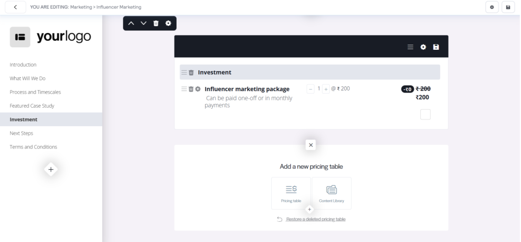Go to Featured Case Study section
This screenshot has width=521, height=242.
[32, 106]
